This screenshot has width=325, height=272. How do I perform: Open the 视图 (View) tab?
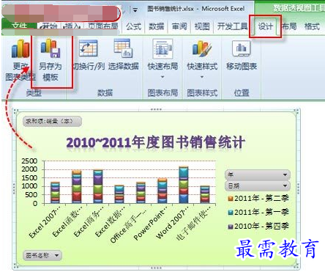202,26
